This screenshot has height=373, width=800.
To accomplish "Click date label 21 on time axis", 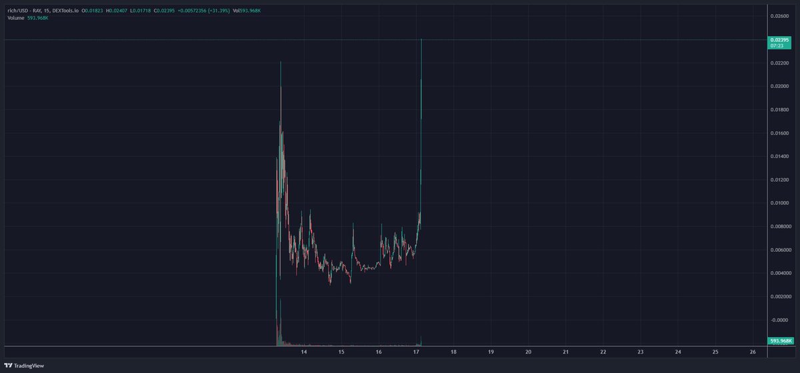I will 565,352.
